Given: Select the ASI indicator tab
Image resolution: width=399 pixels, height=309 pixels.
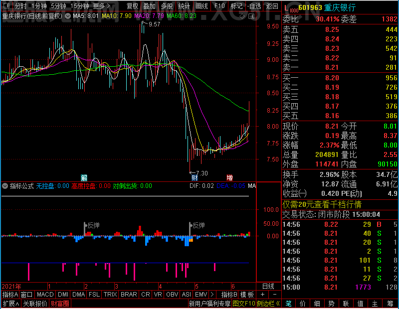Looking at the screenshot, I should (186, 295).
